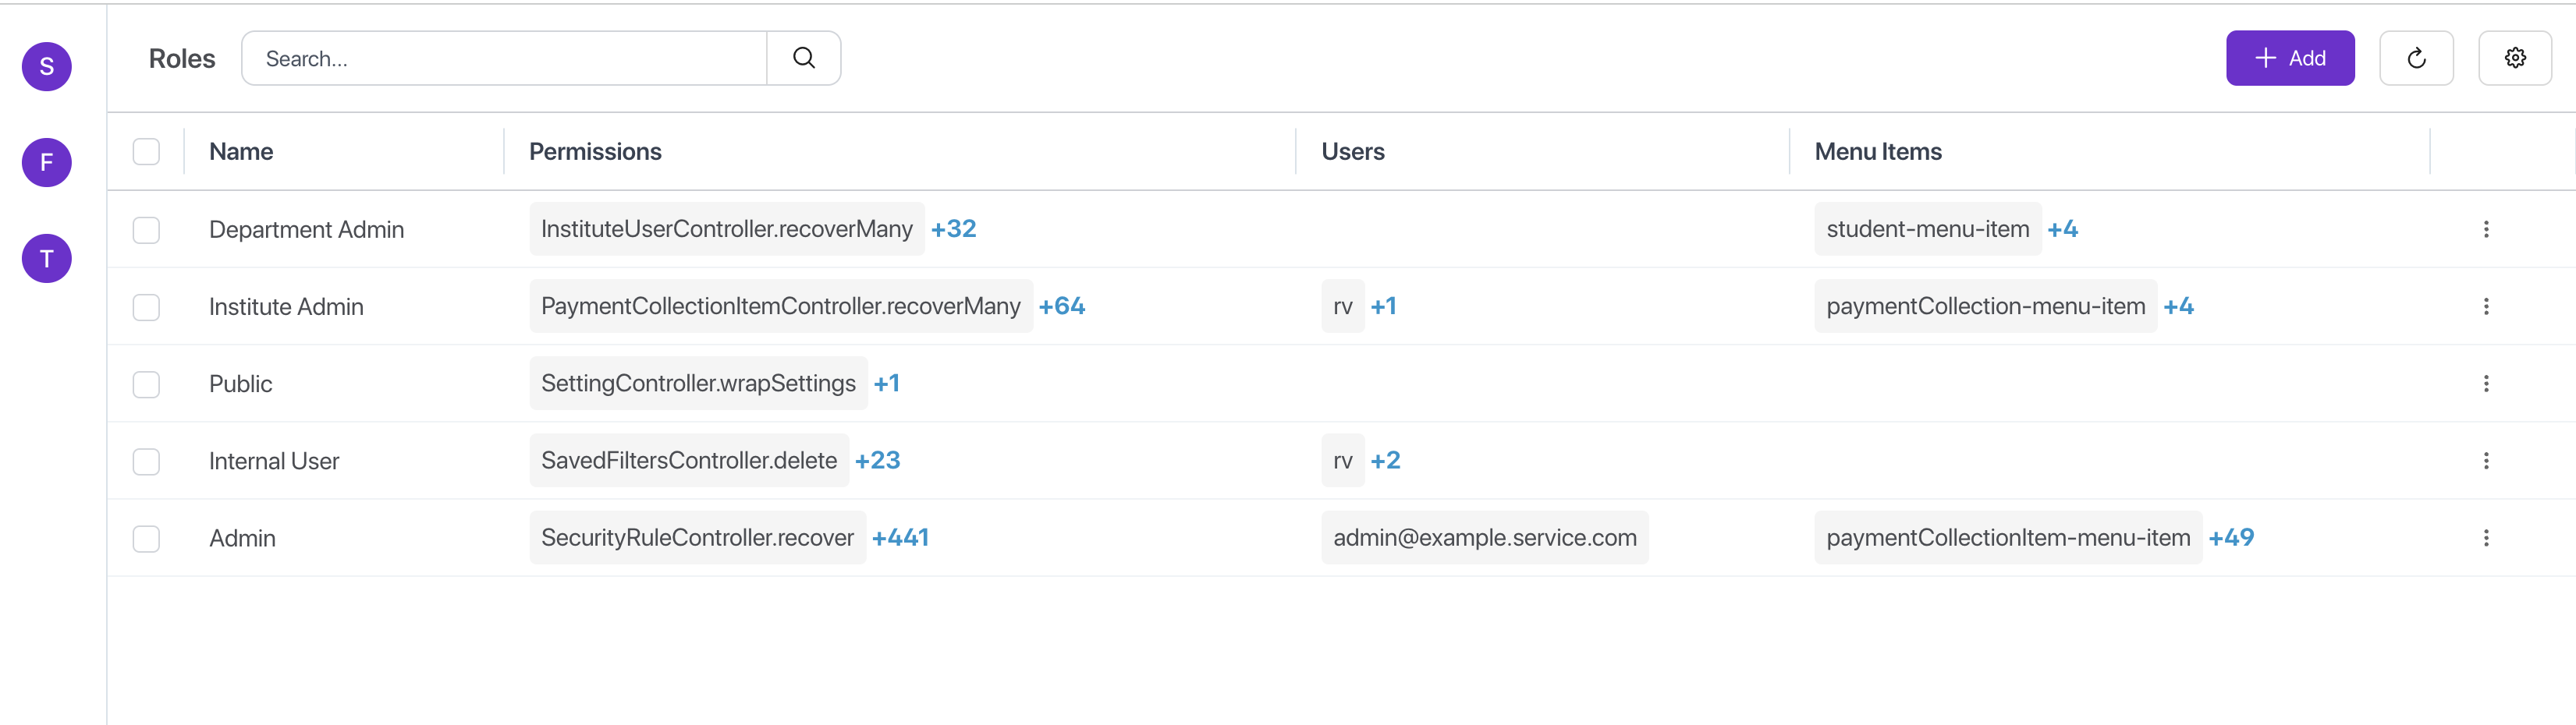Check the Institute Admin row checkbox

point(146,306)
